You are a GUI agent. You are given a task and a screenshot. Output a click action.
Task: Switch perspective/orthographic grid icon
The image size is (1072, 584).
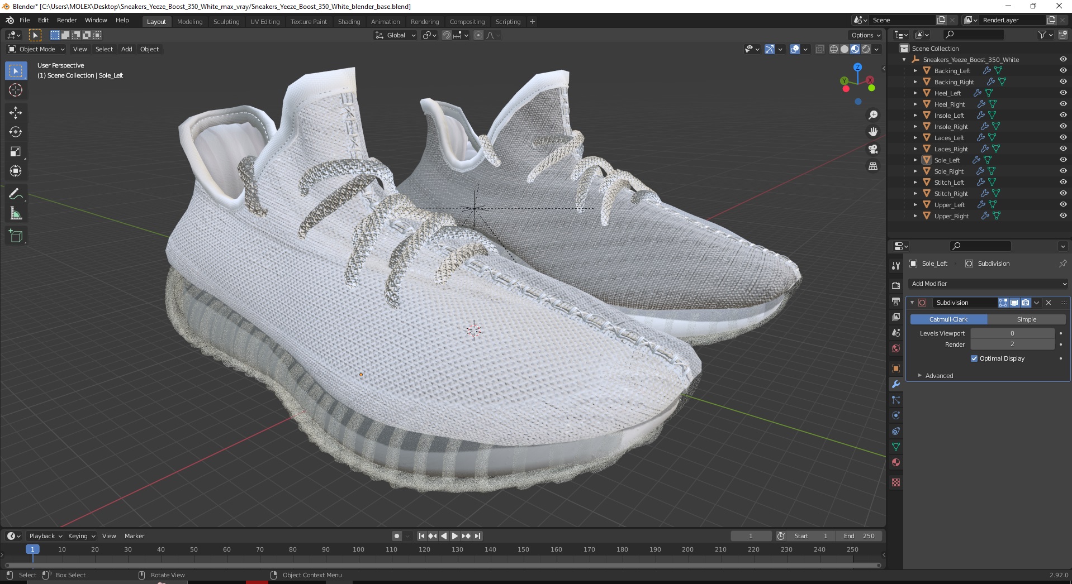click(872, 166)
